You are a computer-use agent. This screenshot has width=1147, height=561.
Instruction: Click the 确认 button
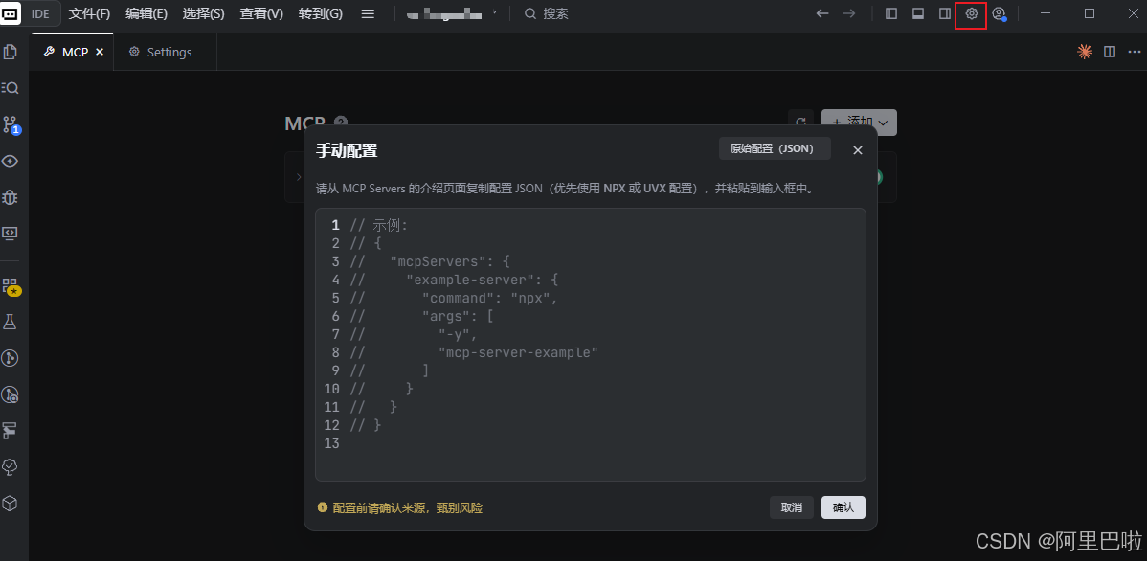click(843, 507)
